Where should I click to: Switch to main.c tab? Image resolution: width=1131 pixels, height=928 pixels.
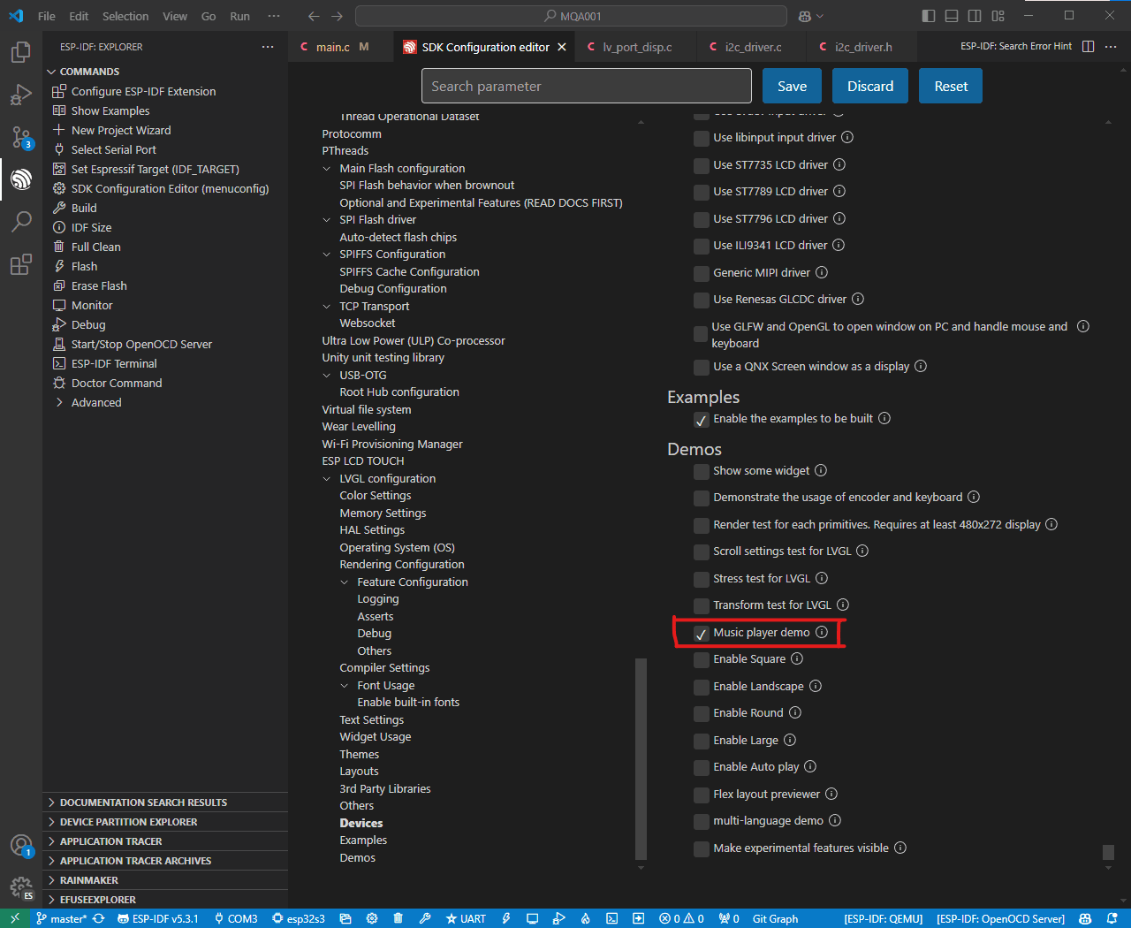click(x=333, y=47)
